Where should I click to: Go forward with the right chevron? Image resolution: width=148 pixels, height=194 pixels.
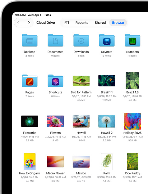tap(29, 23)
